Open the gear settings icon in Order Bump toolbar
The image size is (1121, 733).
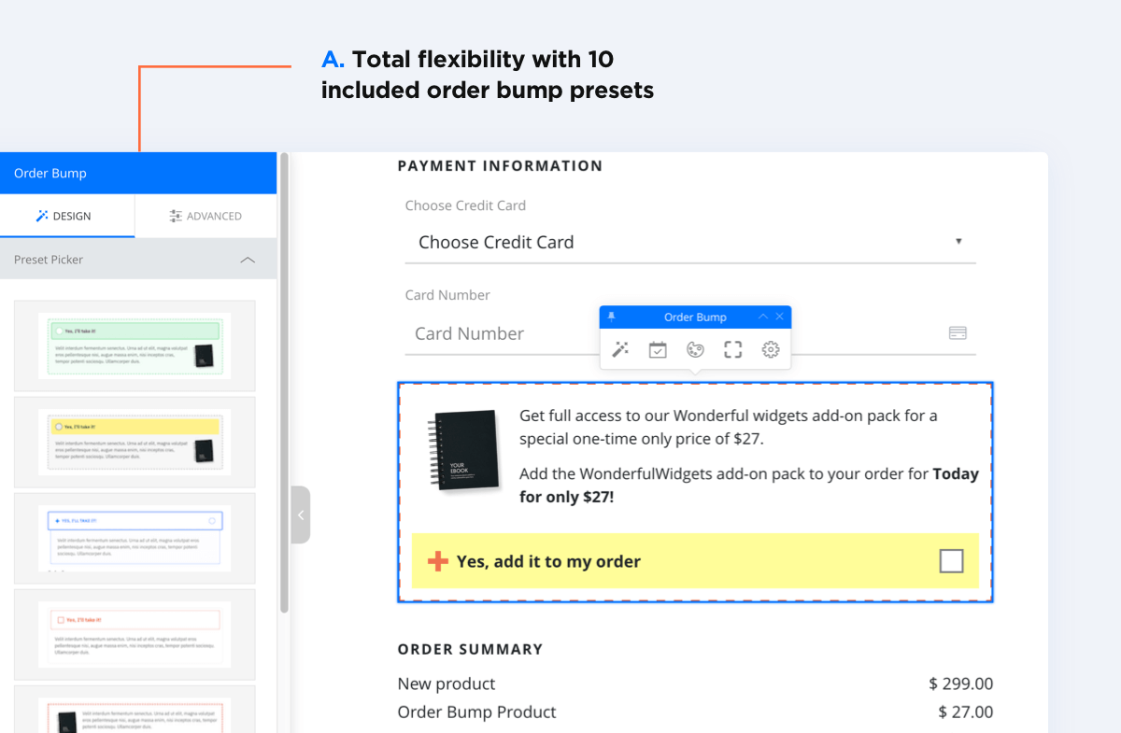[771, 349]
